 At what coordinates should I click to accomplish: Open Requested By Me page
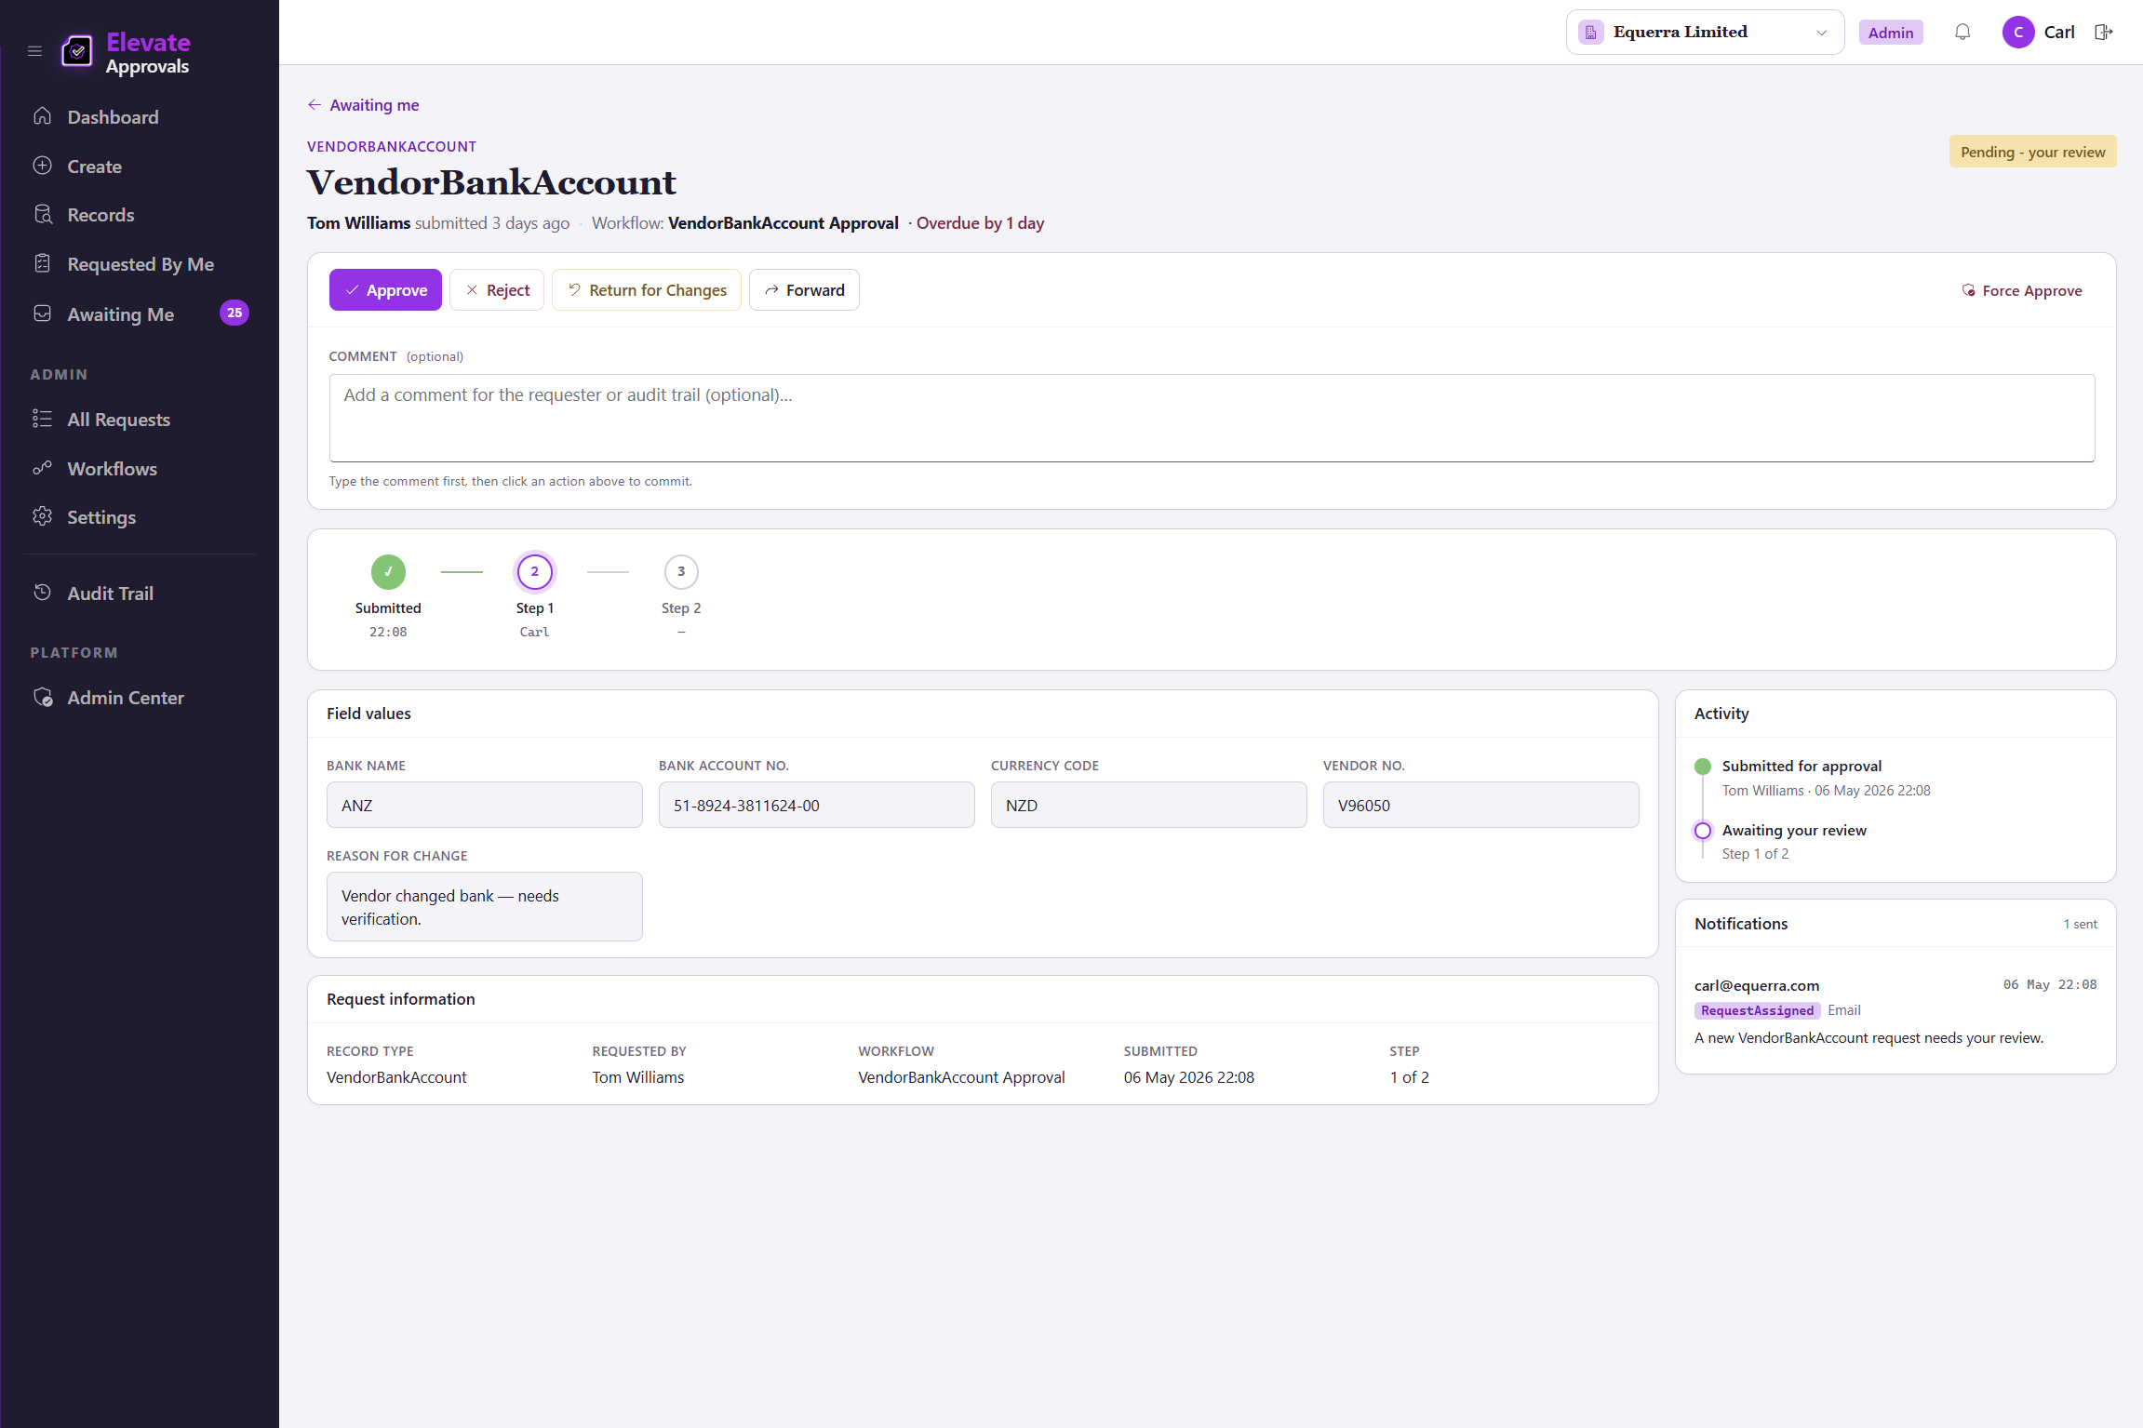click(140, 264)
